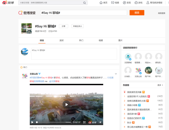This screenshot has width=169, height=130.
Task: Click the 微博搜索 logo
Action: (27, 13)
